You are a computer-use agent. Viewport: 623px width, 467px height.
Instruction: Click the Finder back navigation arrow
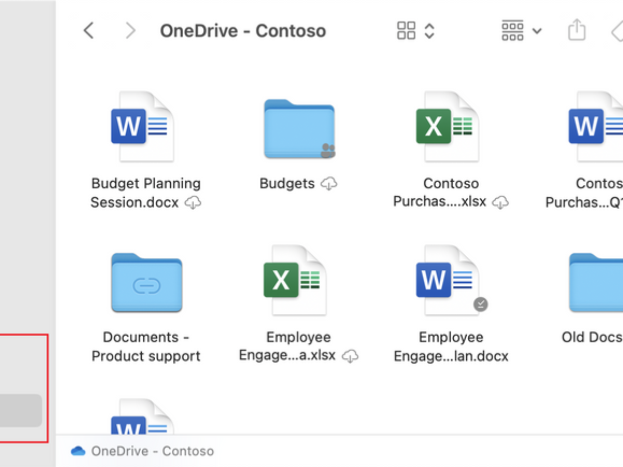pos(89,31)
